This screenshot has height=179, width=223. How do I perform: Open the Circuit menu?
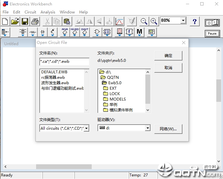click(x=30, y=12)
